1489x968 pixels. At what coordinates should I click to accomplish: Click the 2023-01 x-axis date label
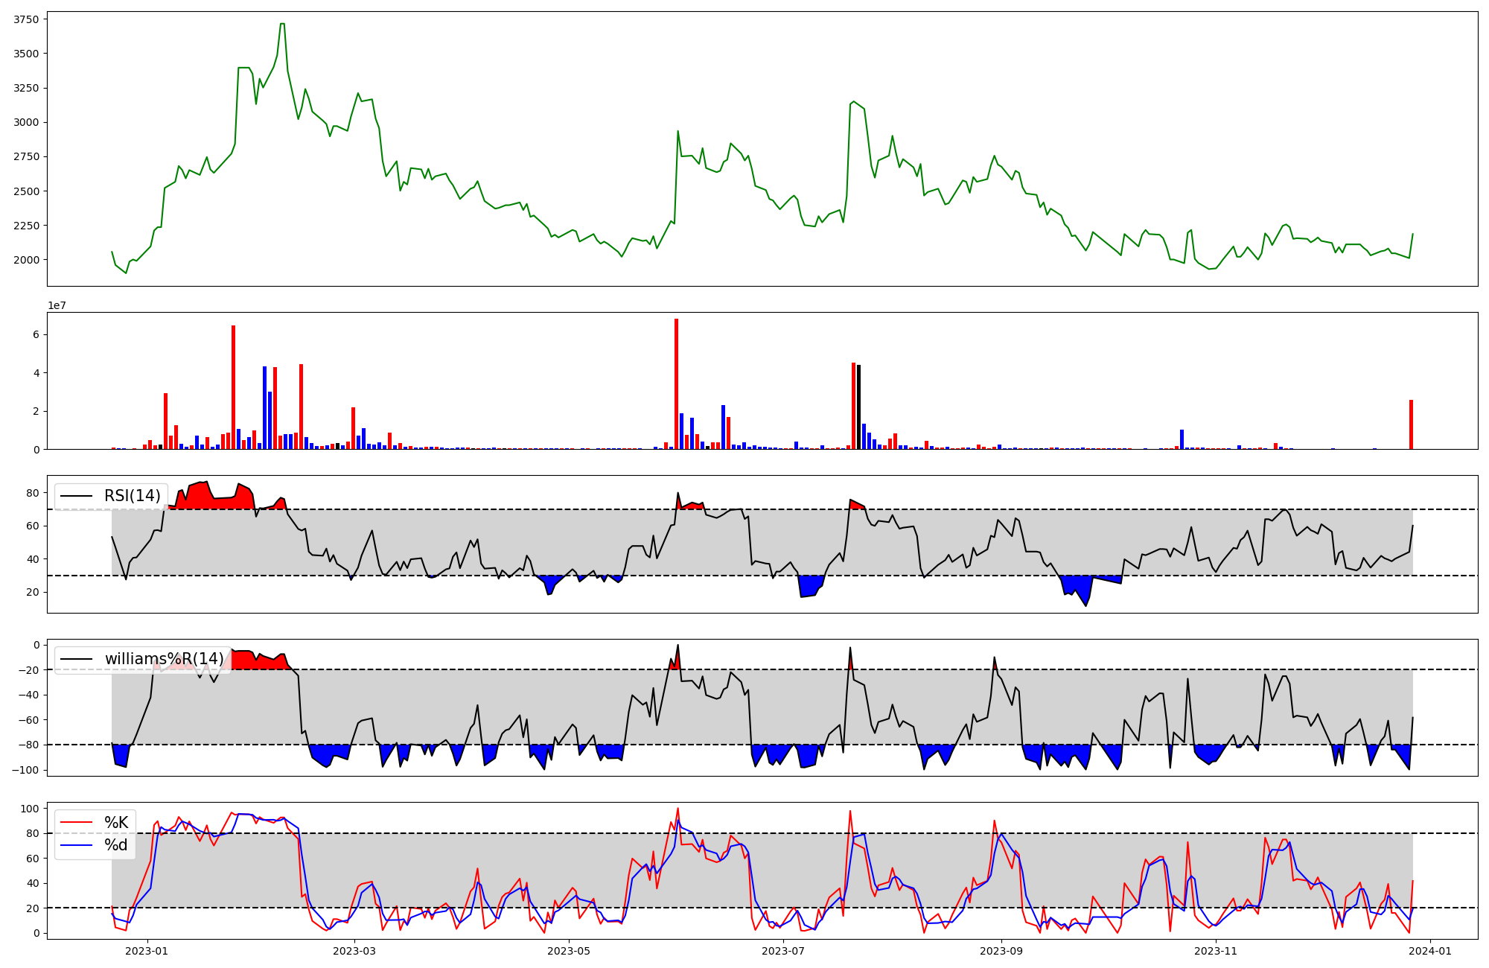click(147, 951)
